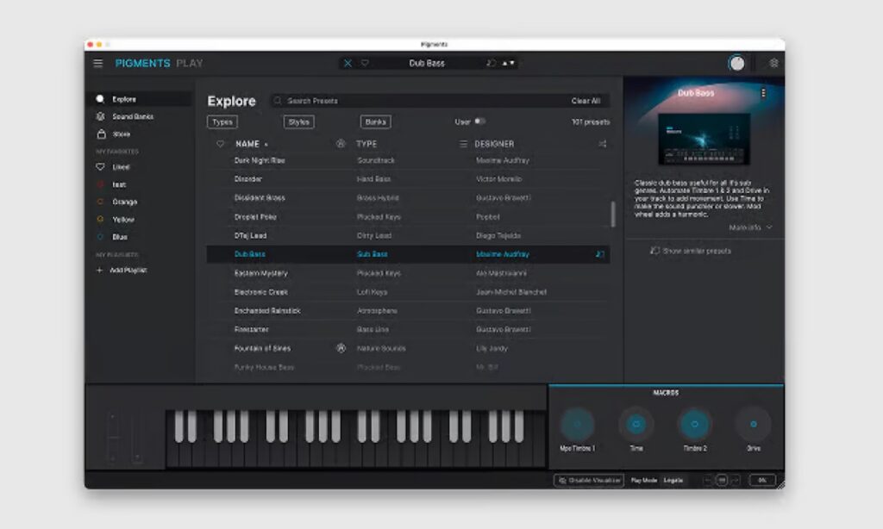Click the redo arrow in the bottom status bar

pyautogui.click(x=735, y=480)
